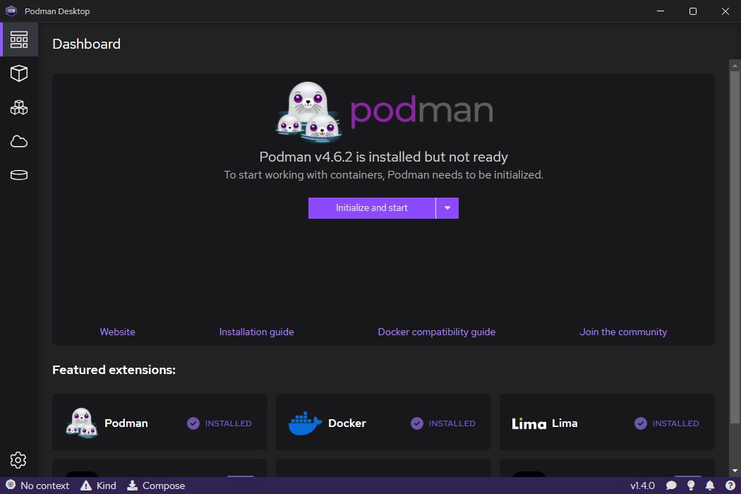The height and width of the screenshot is (494, 741).
Task: Select the Docker extension card
Action: [383, 422]
